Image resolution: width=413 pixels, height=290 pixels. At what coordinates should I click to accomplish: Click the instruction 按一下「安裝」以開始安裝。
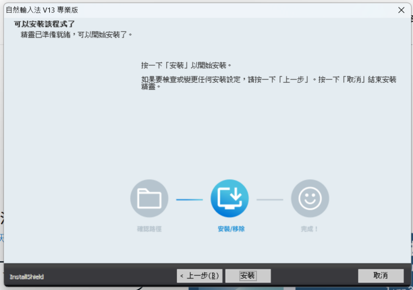pyautogui.click(x=186, y=65)
